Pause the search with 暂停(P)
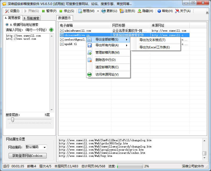 pos(49,11)
